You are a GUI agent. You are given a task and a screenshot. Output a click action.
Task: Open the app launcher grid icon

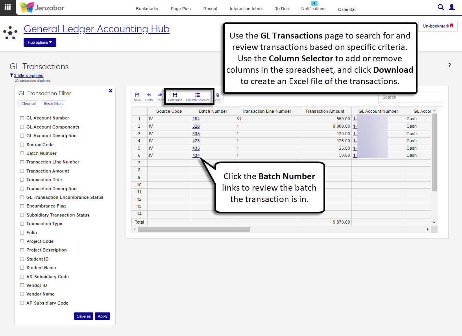(7, 7)
